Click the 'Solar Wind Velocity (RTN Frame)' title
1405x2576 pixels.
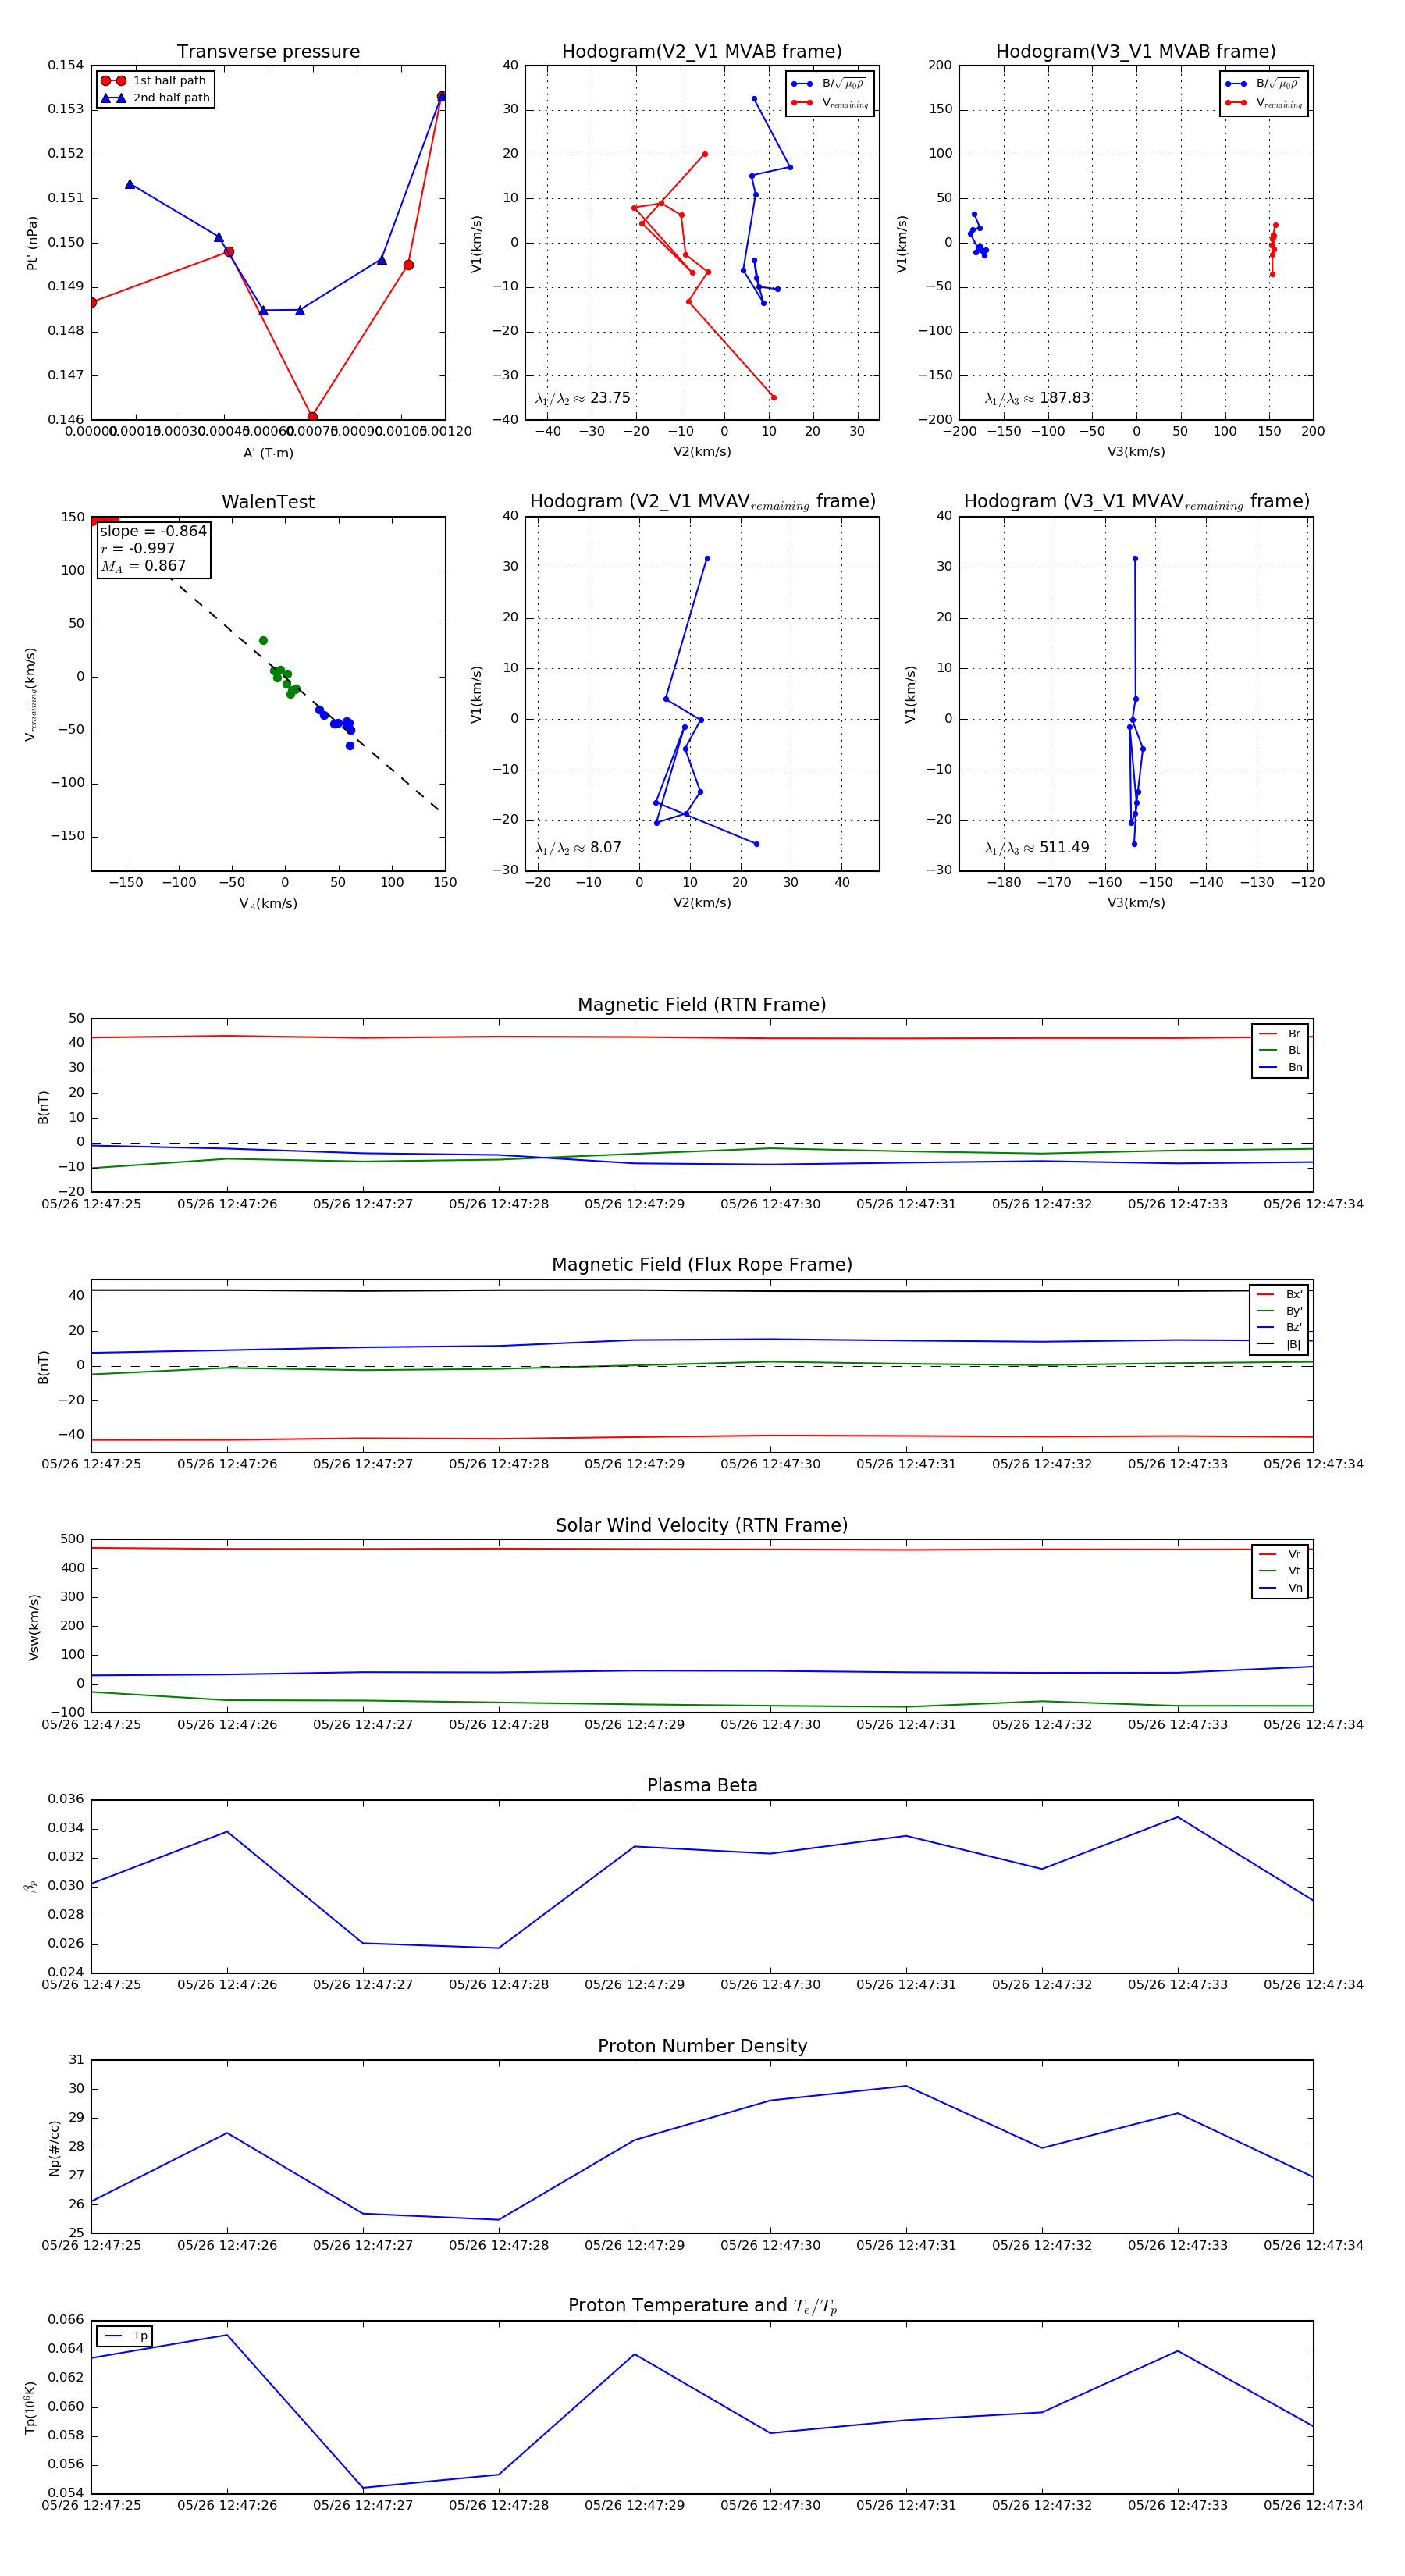tap(702, 1526)
